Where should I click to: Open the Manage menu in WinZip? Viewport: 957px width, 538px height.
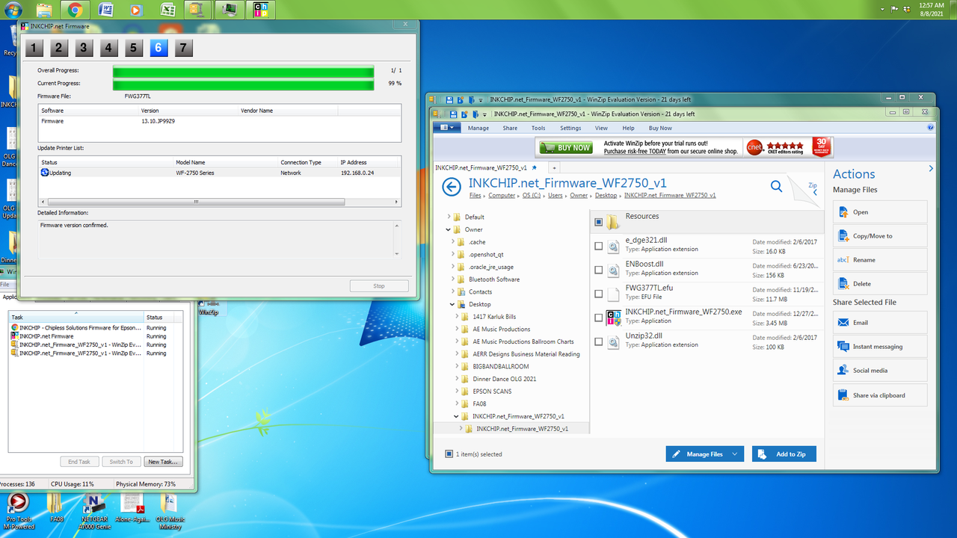point(478,128)
